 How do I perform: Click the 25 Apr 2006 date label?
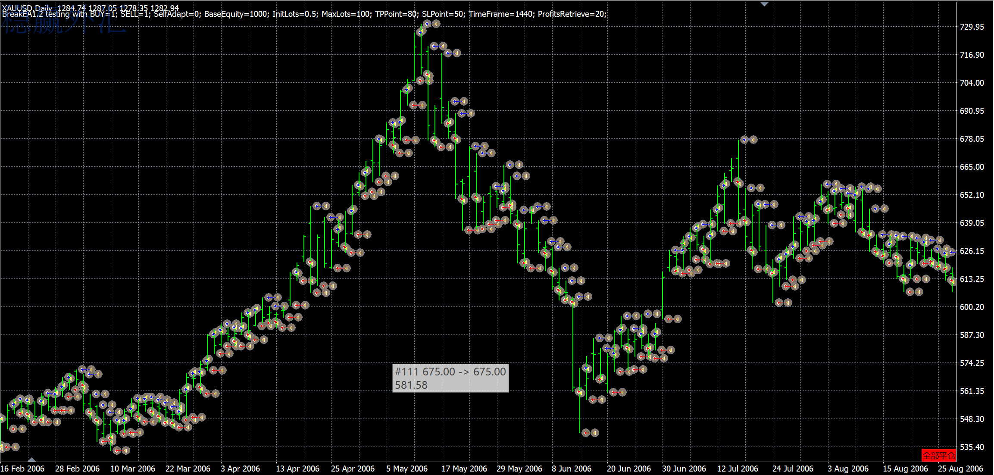click(353, 469)
